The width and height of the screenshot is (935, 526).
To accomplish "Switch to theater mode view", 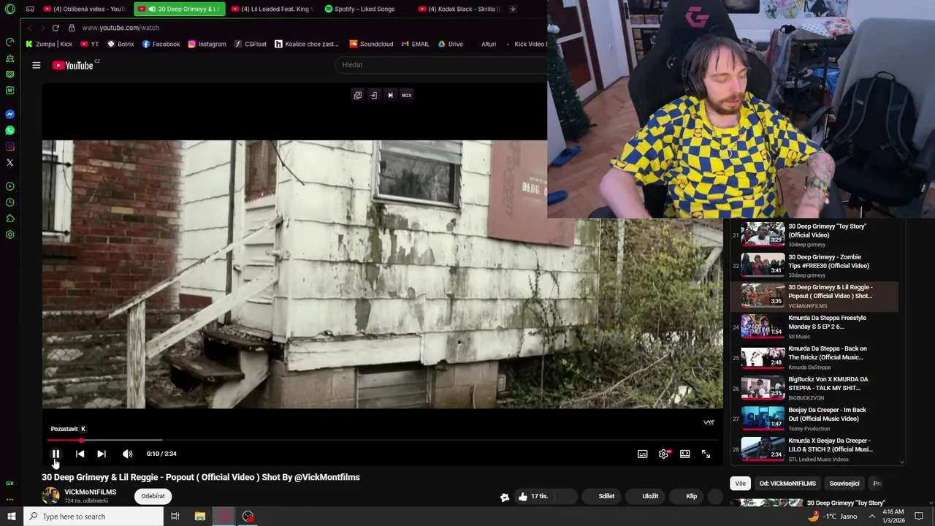I will coord(684,454).
